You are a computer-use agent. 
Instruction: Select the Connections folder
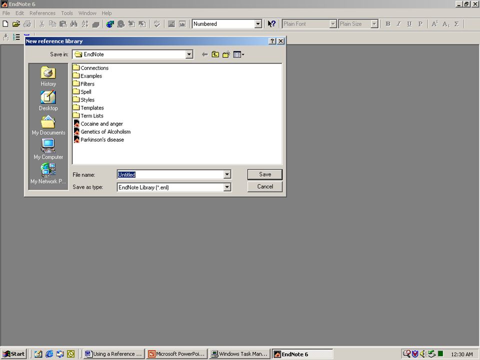(91, 68)
